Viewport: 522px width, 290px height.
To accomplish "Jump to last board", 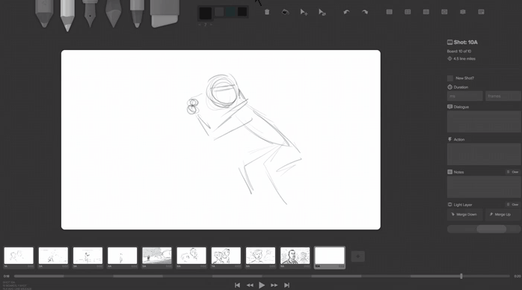I will pyautogui.click(x=286, y=285).
